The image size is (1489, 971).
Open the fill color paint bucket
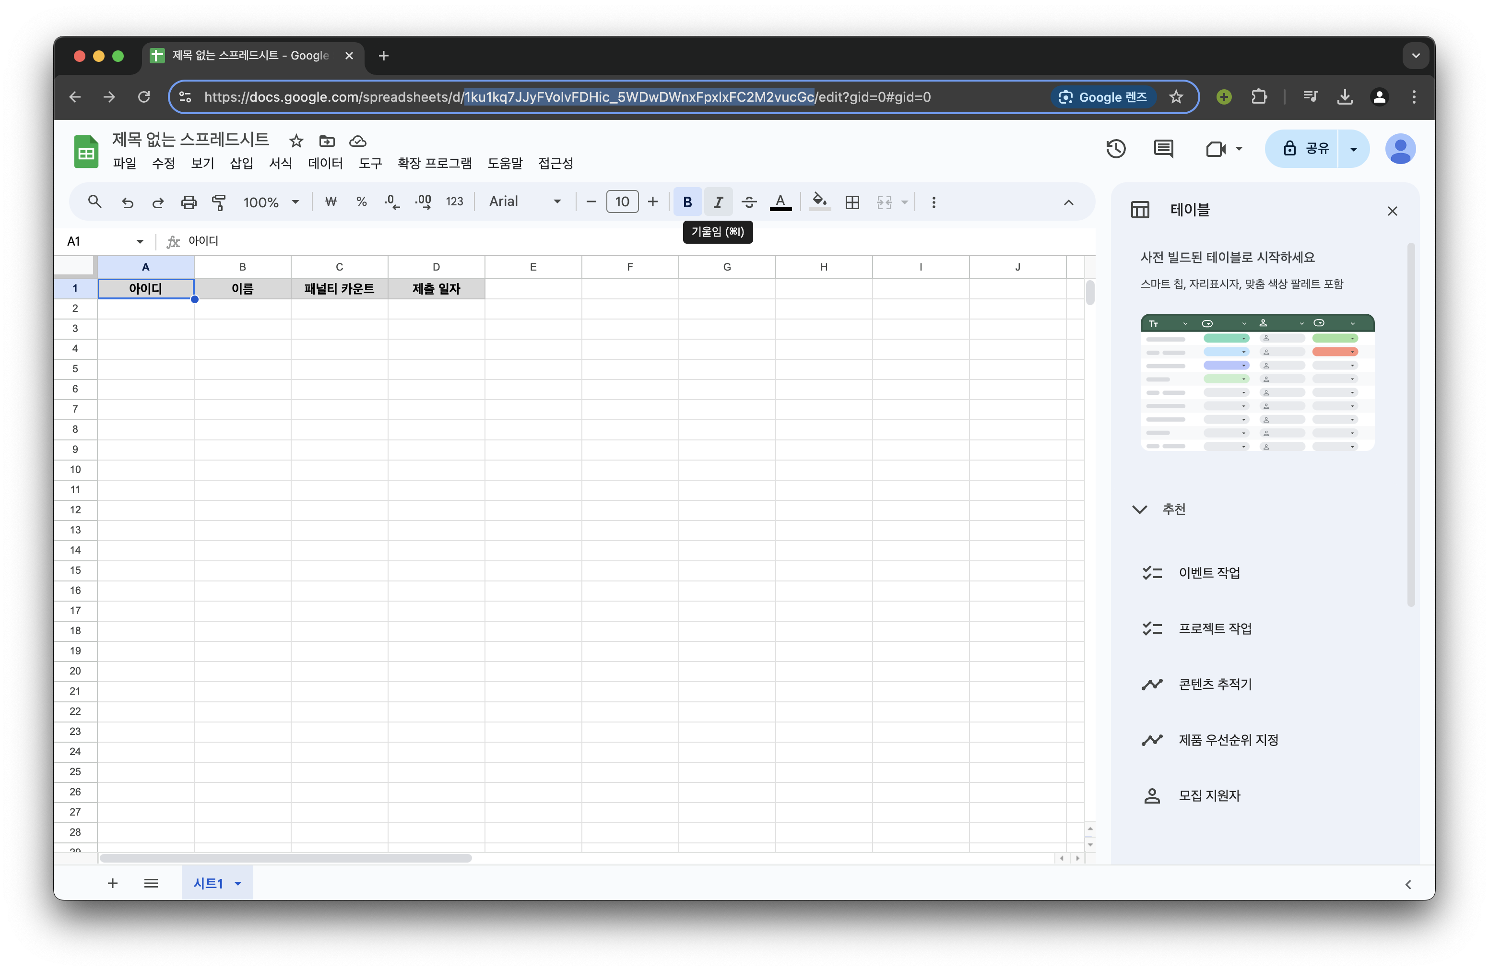click(x=819, y=201)
